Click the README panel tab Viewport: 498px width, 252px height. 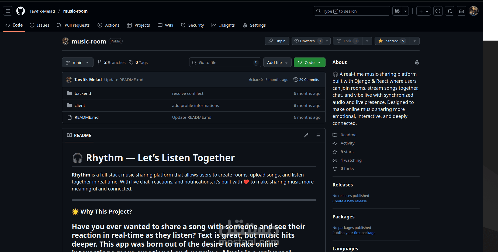(x=79, y=135)
